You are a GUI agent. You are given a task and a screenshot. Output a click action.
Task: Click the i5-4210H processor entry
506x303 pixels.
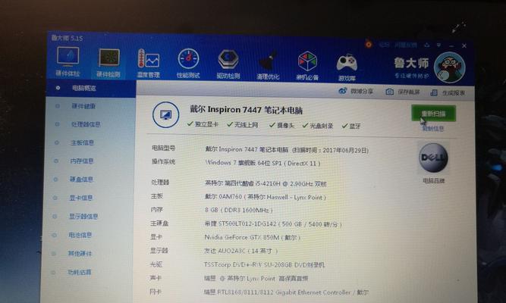pos(266,183)
